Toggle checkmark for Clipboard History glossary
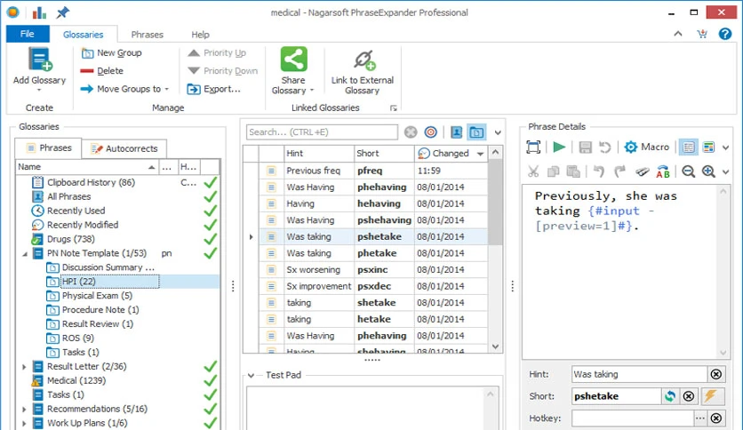 [x=211, y=182]
